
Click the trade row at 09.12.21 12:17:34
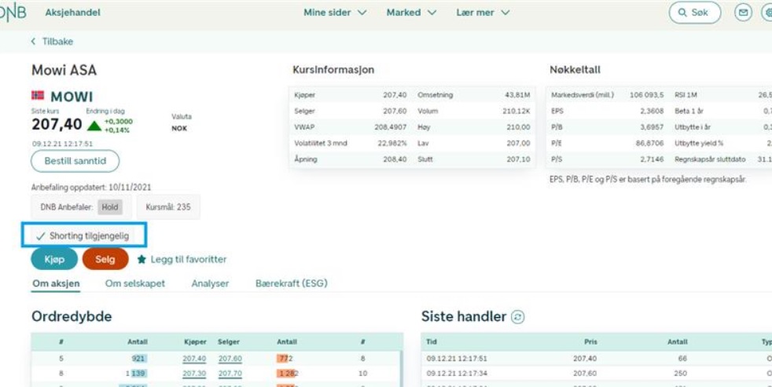596,374
